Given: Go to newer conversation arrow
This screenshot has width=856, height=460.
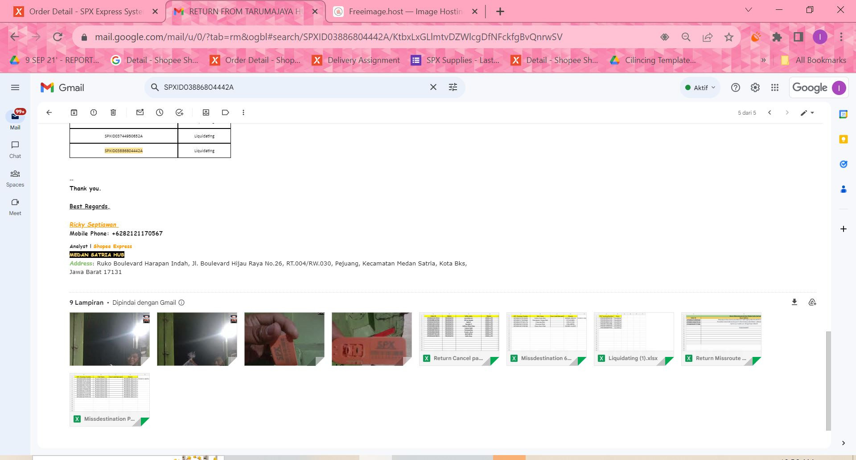Looking at the screenshot, I should [x=770, y=112].
